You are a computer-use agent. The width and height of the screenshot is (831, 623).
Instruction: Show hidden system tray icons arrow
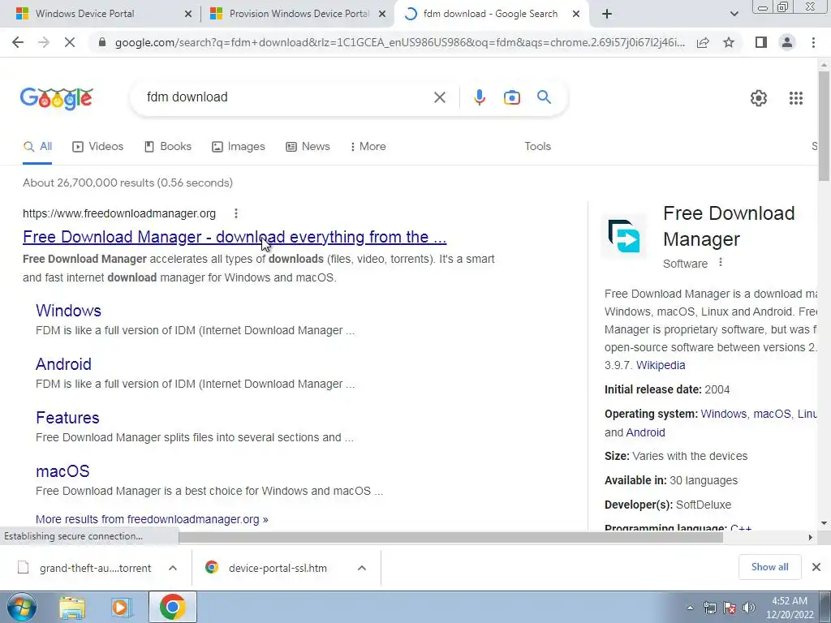[x=690, y=608]
